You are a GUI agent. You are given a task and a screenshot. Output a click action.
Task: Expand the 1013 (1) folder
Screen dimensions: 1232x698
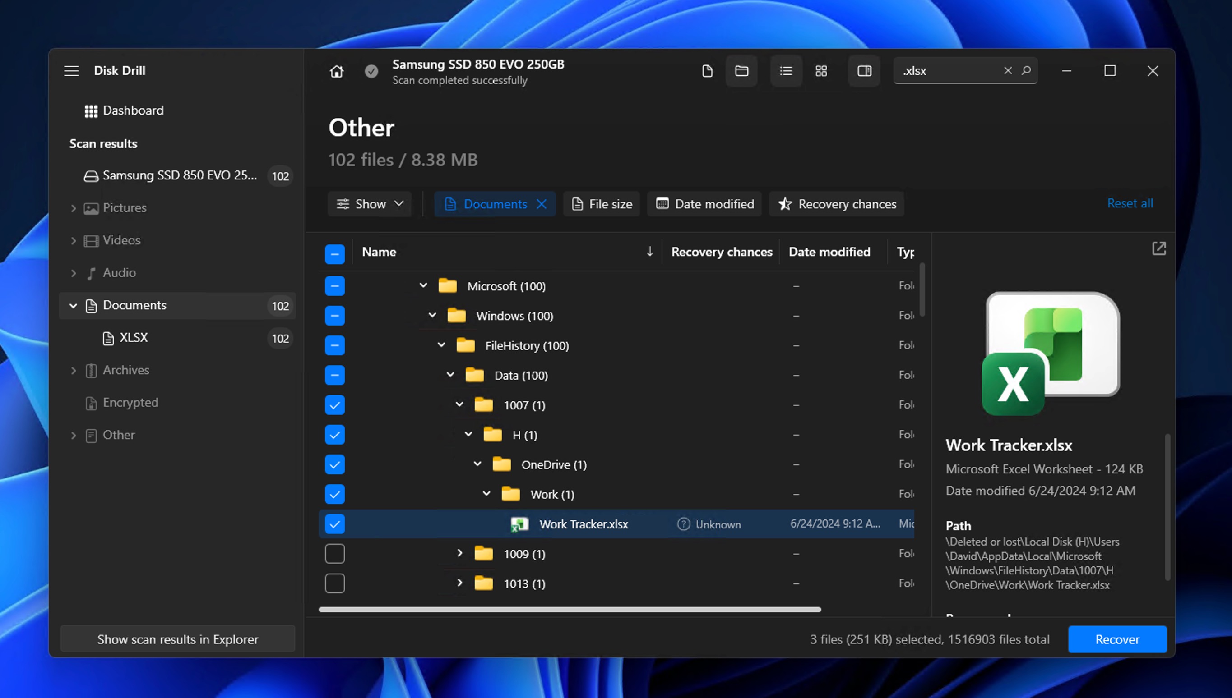click(x=459, y=583)
